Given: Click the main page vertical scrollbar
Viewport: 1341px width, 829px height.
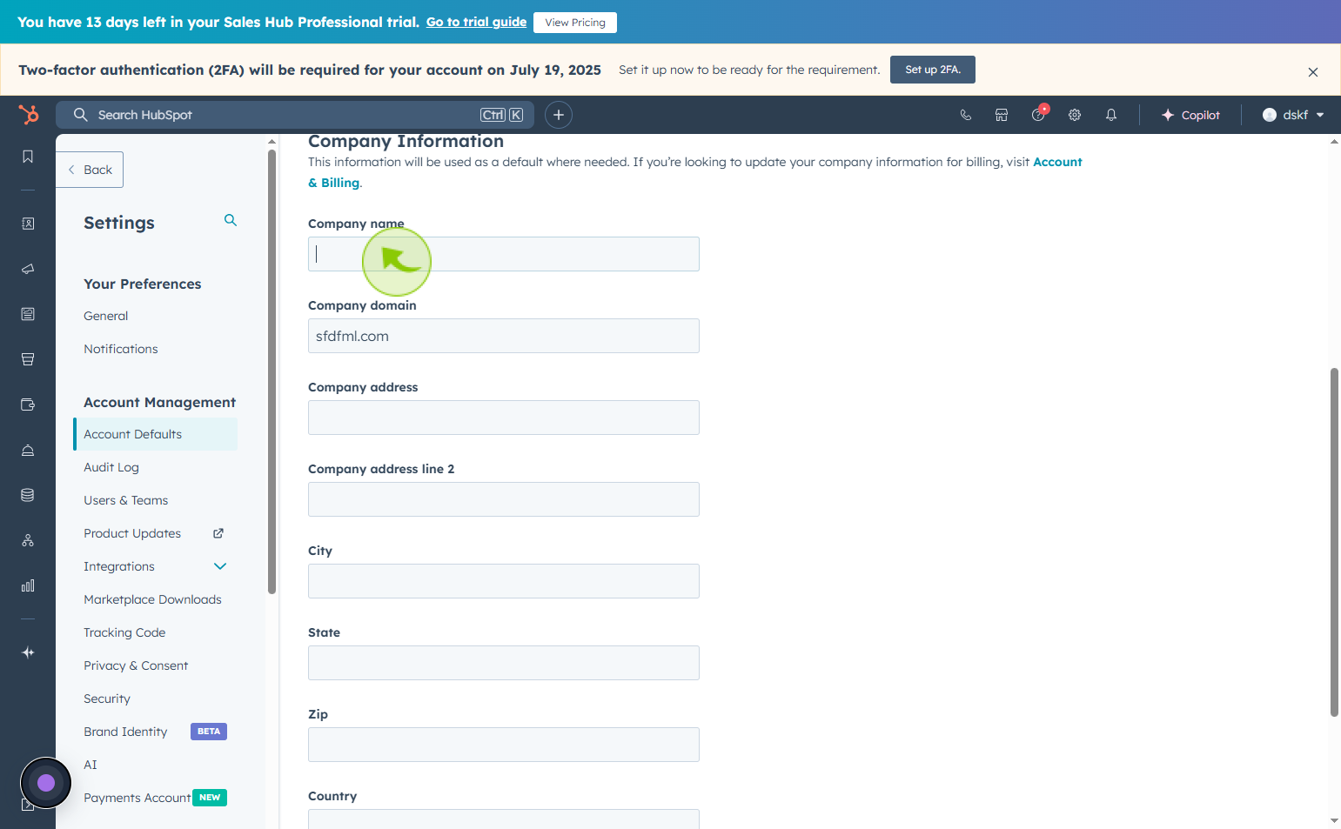Looking at the screenshot, I should point(1334,542).
